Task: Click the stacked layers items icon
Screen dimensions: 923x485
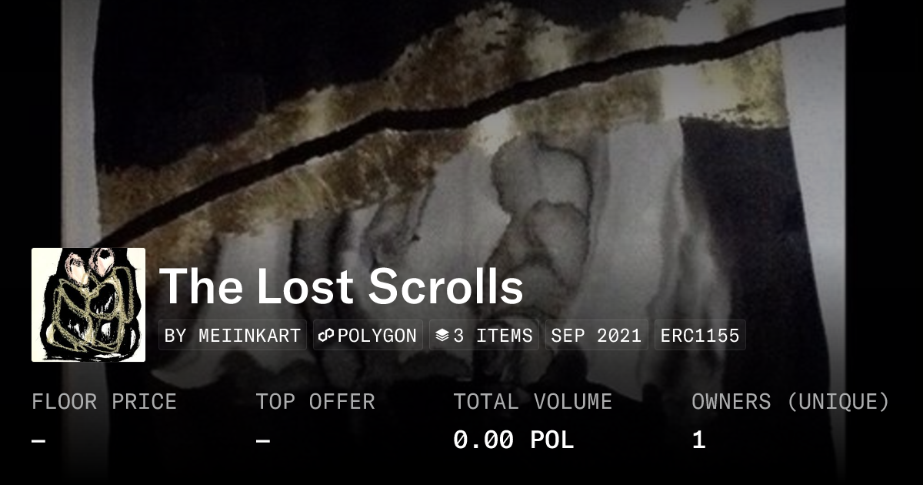Action: (442, 336)
